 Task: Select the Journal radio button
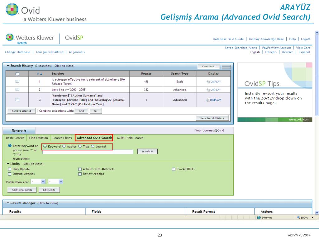point(93,146)
